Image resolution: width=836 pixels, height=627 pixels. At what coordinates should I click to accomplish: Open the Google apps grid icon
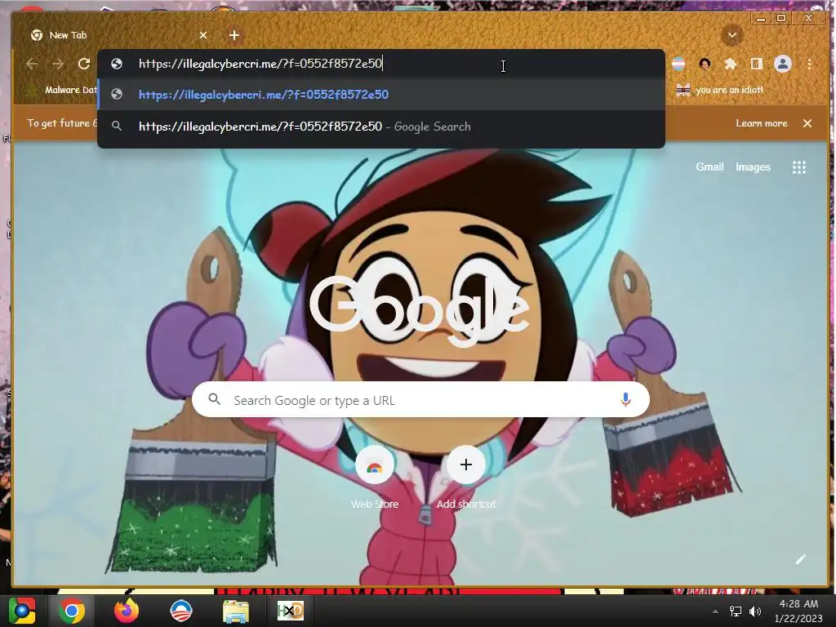[798, 167]
